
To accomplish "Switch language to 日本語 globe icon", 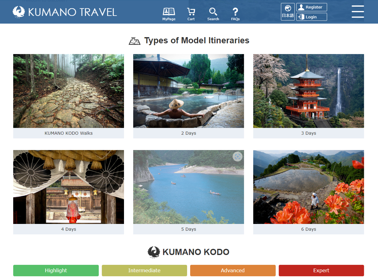I will tap(287, 12).
